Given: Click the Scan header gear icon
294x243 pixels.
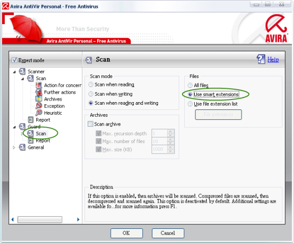Looking at the screenshot, I should (89, 60).
